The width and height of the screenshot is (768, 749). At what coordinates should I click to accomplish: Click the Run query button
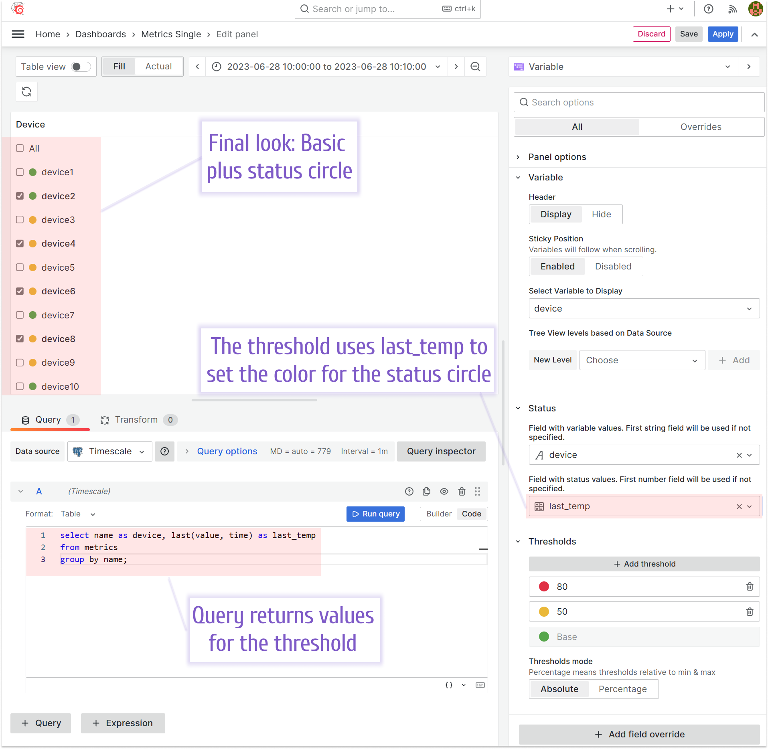(x=375, y=514)
